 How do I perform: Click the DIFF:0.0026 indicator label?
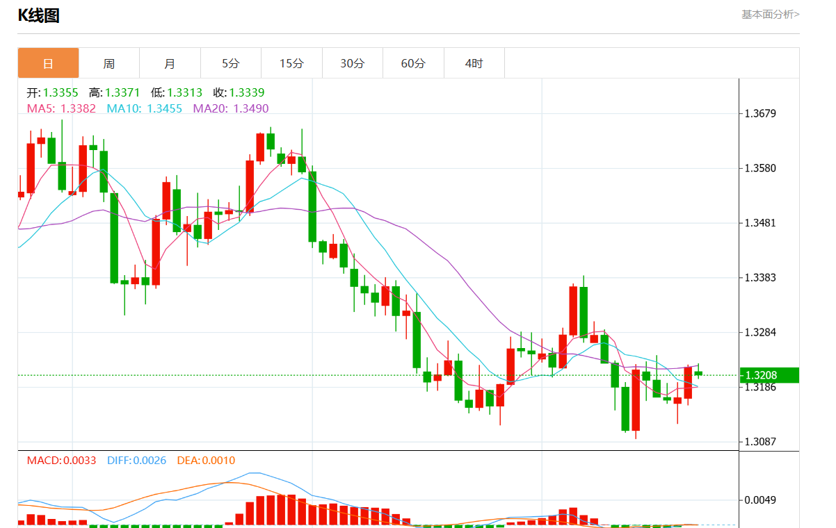click(x=137, y=460)
